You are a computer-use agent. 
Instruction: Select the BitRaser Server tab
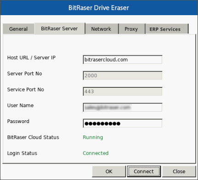pyautogui.click(x=59, y=28)
